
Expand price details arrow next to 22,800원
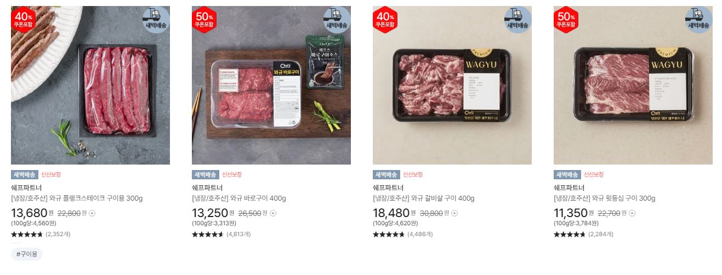pyautogui.click(x=92, y=214)
